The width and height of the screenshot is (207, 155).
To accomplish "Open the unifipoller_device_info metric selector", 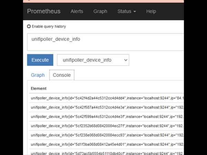I will coord(93,60).
